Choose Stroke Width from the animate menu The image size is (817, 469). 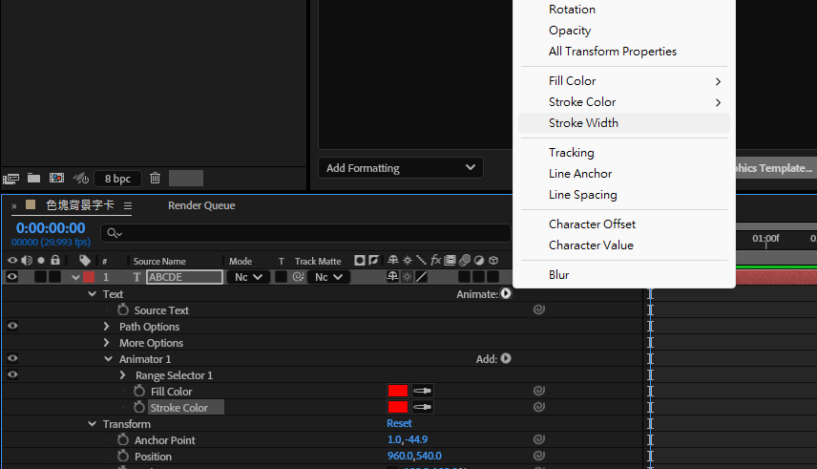click(x=583, y=123)
